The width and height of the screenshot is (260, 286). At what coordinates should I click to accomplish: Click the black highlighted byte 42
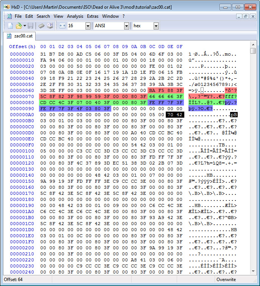pos(179,115)
